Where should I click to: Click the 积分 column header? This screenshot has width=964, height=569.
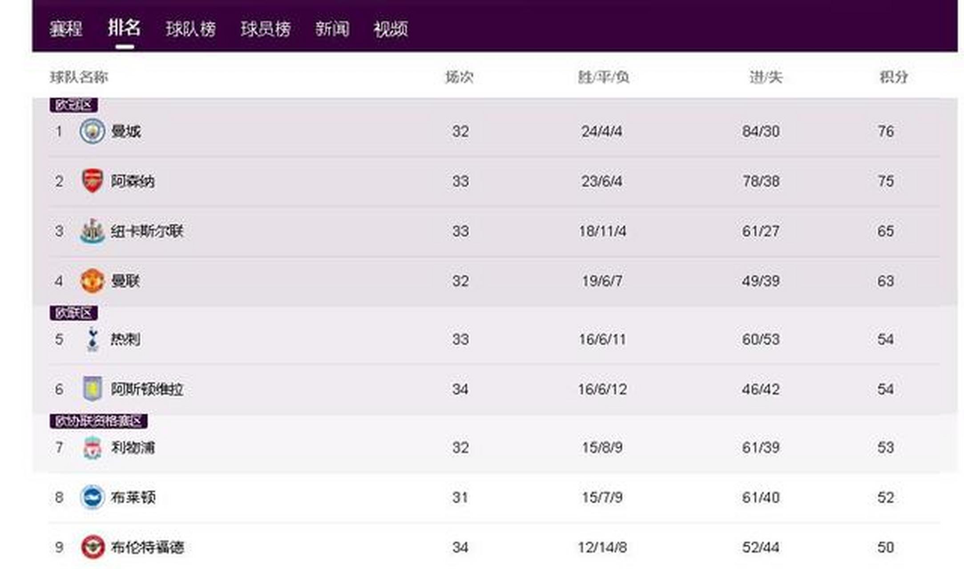tap(893, 77)
